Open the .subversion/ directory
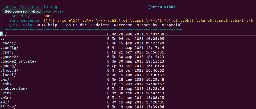The image size is (256, 109). (14, 89)
